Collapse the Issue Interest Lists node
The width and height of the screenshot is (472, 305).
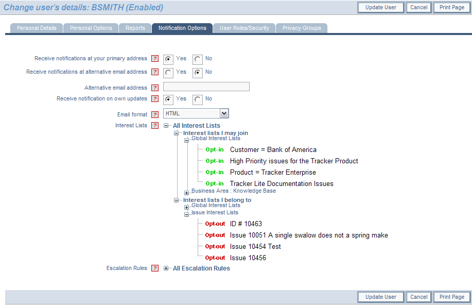187,214
